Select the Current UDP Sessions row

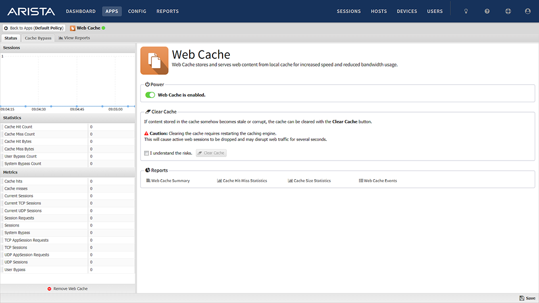(x=68, y=211)
